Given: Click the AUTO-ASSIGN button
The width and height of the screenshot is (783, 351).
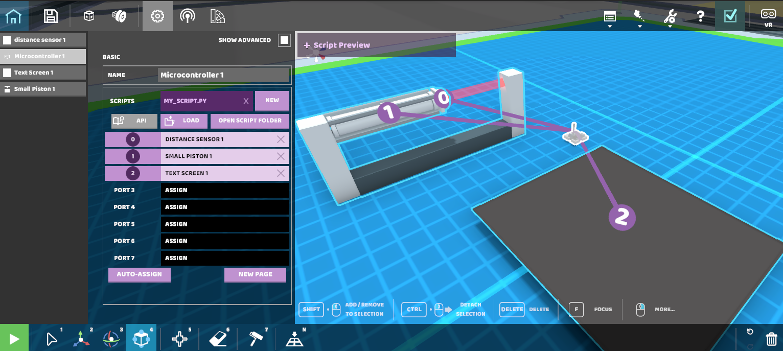Looking at the screenshot, I should (x=140, y=274).
